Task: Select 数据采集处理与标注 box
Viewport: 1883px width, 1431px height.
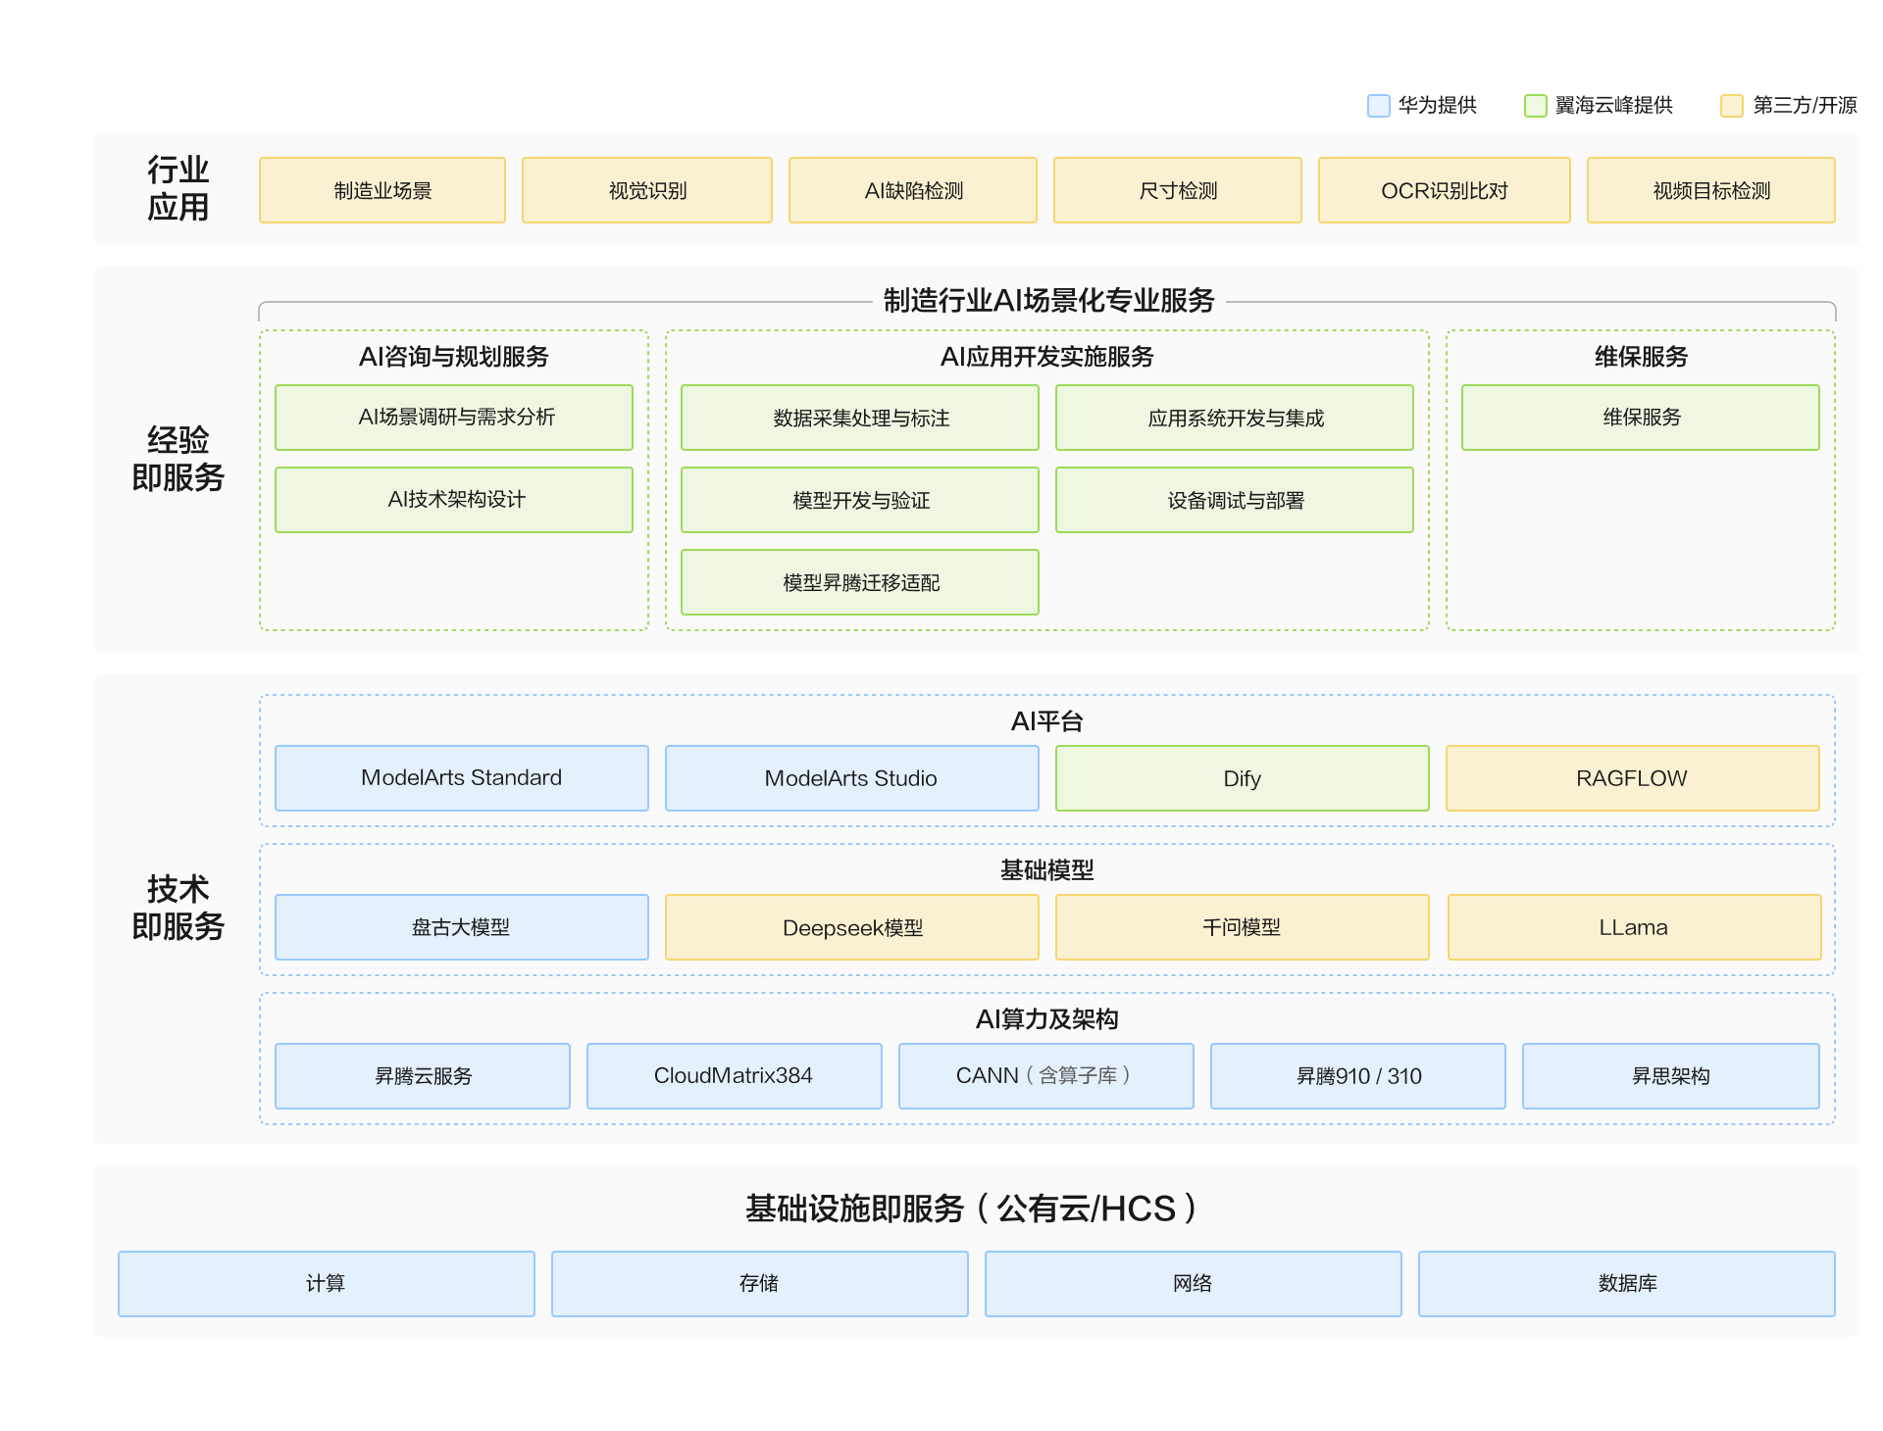Action: pyautogui.click(x=860, y=418)
